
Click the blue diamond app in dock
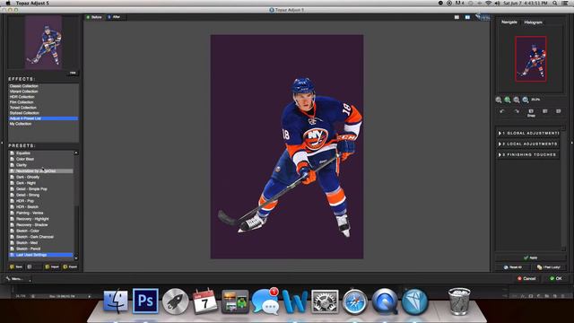414,301
